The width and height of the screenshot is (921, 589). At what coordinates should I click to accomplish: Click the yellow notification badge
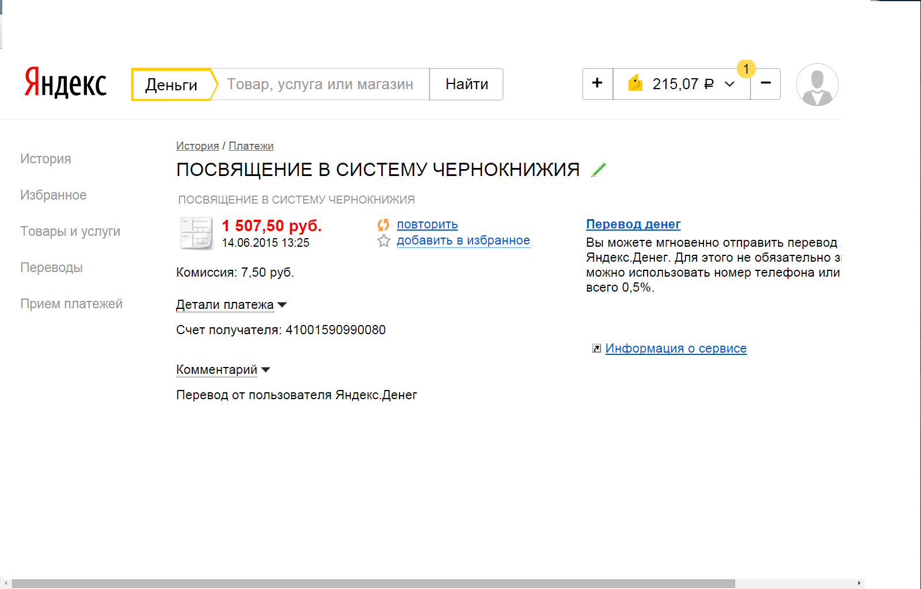[746, 69]
